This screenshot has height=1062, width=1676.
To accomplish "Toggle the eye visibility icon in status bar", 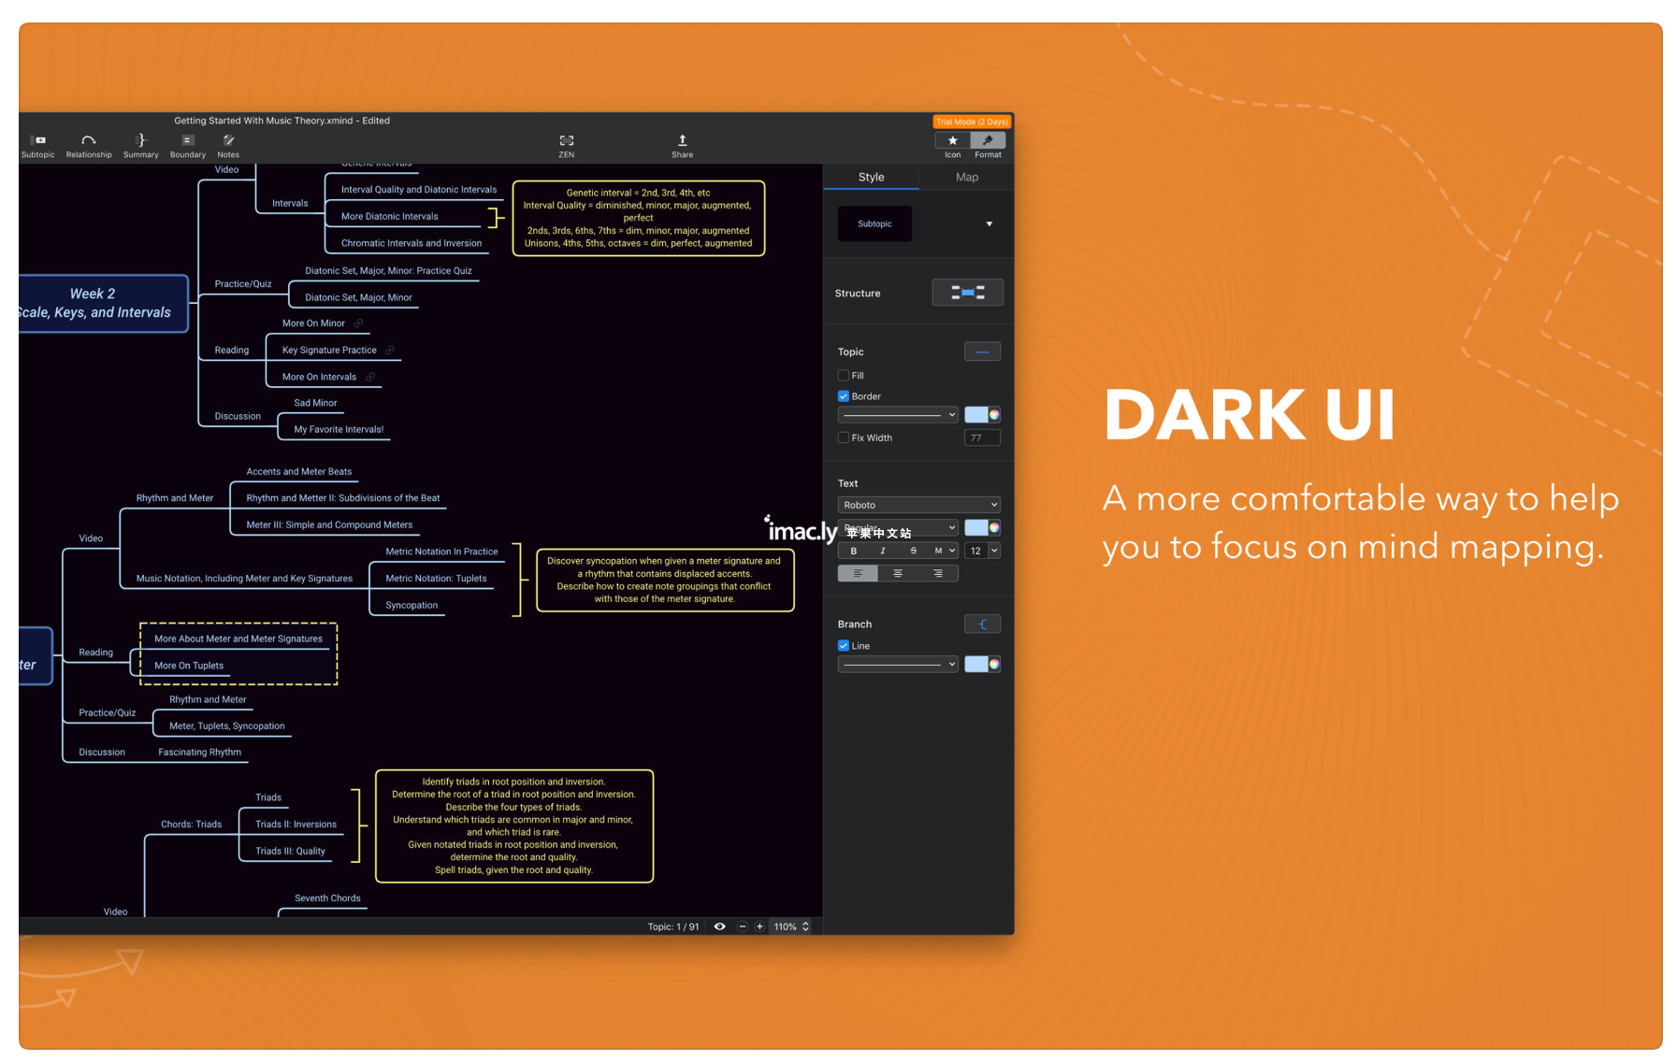I will pos(720,926).
